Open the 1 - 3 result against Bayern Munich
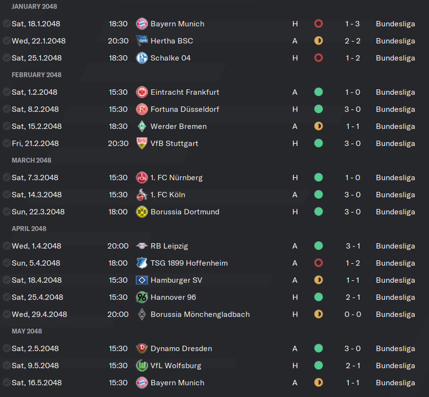 point(352,24)
